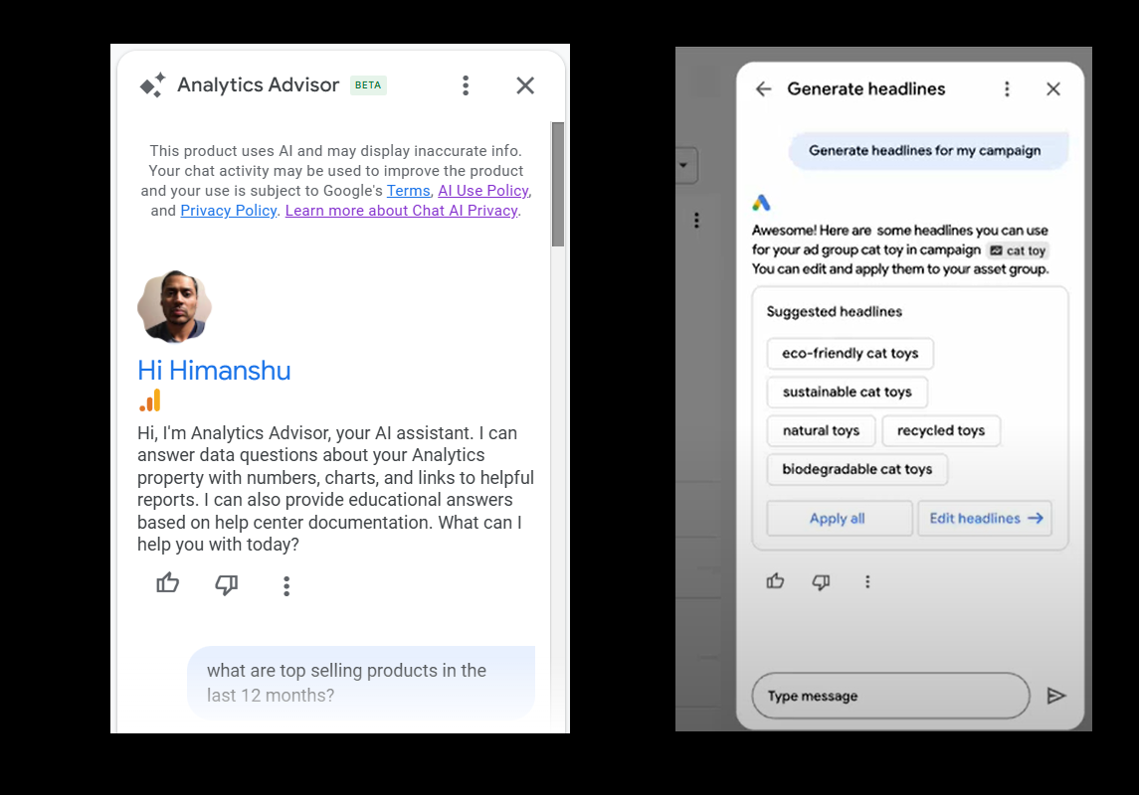Viewport: 1139px width, 795px height.
Task: Open Google's Terms link
Action: [x=408, y=190]
